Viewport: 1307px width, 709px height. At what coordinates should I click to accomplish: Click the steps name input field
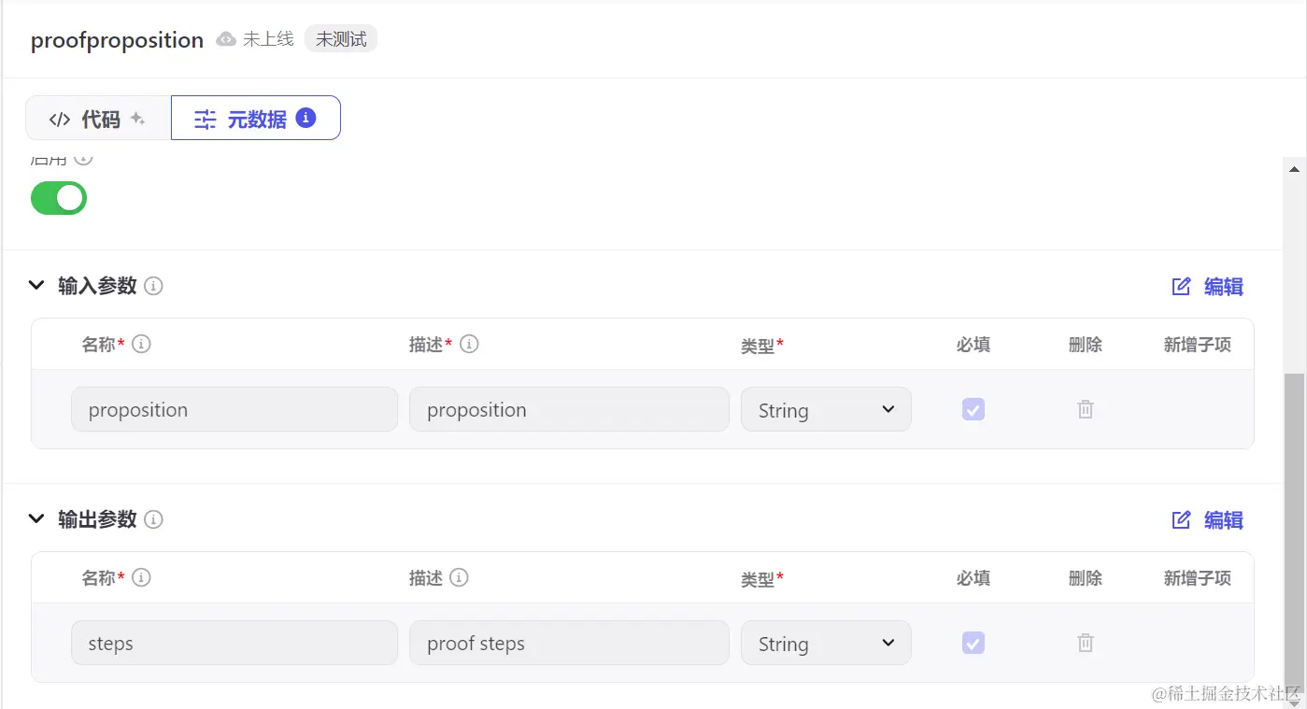pyautogui.click(x=234, y=643)
